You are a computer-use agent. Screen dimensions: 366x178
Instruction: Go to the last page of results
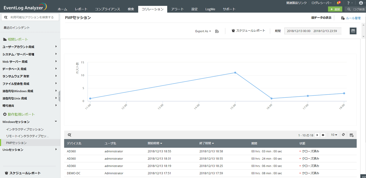[x=323, y=135]
